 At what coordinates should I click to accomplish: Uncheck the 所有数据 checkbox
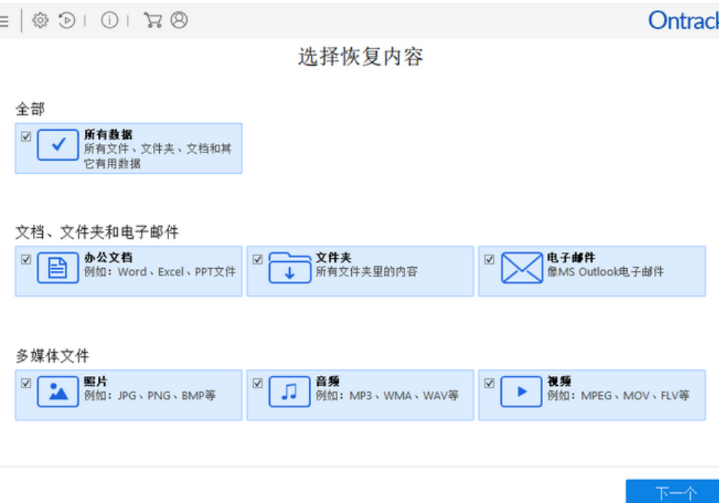pyautogui.click(x=26, y=136)
